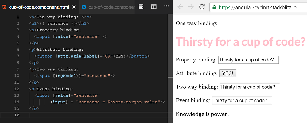
Task: Go forward in the preview browser
Action: click(191, 7)
